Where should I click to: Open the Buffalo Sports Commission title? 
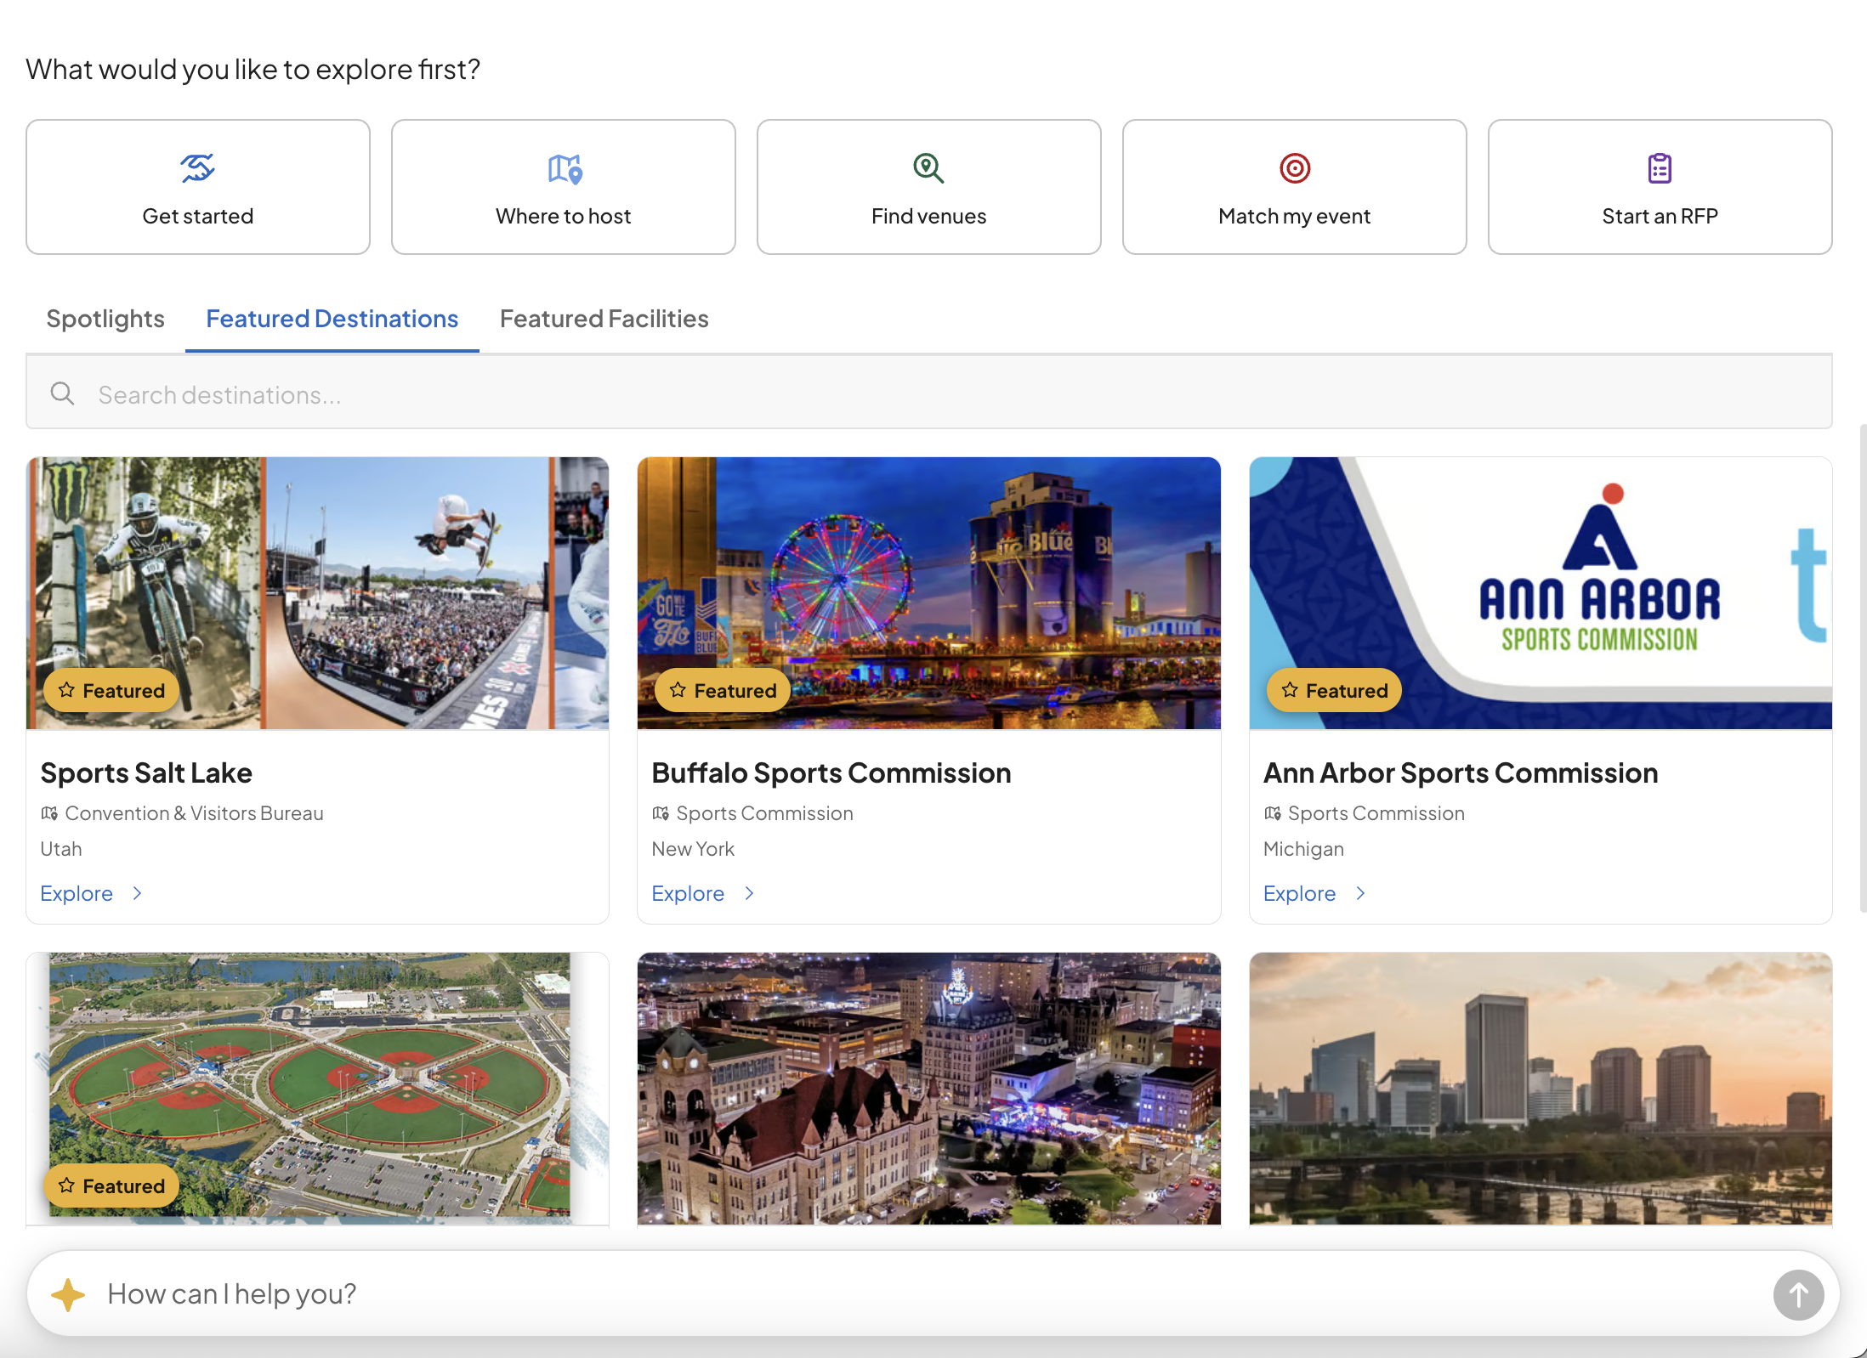pyautogui.click(x=831, y=772)
